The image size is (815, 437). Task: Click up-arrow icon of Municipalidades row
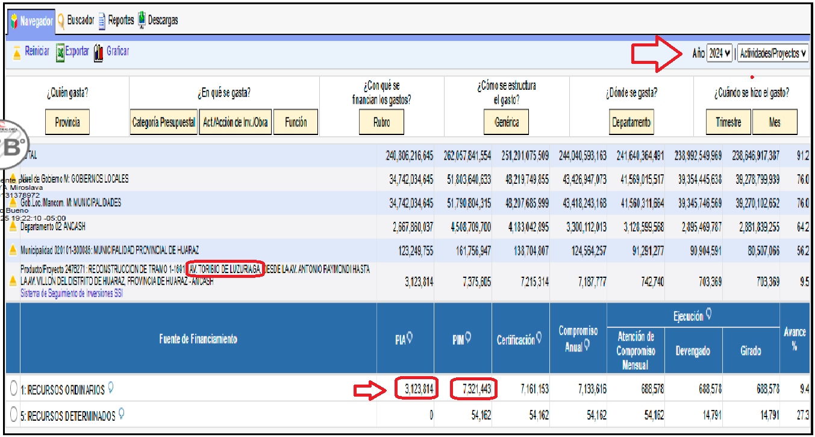pos(13,203)
